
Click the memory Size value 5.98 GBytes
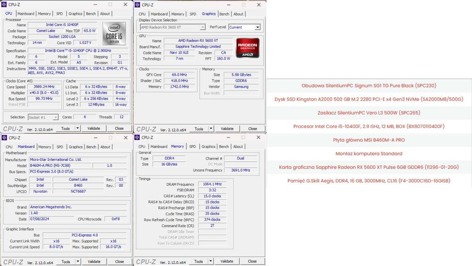point(241,75)
